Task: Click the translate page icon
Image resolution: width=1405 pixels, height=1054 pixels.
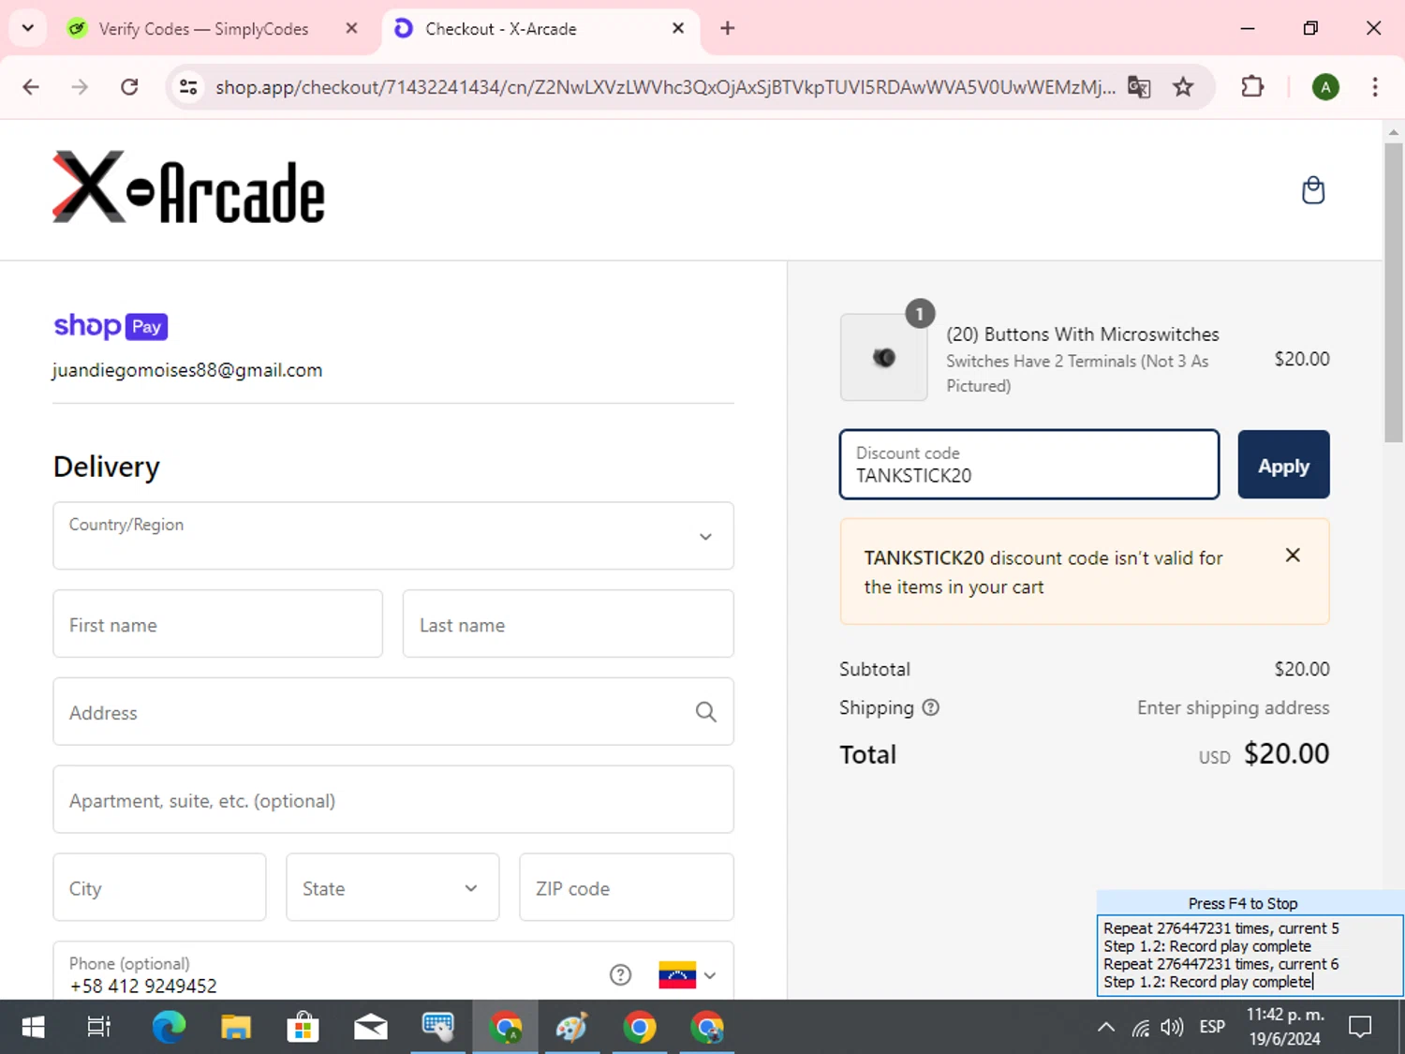Action: [1139, 87]
